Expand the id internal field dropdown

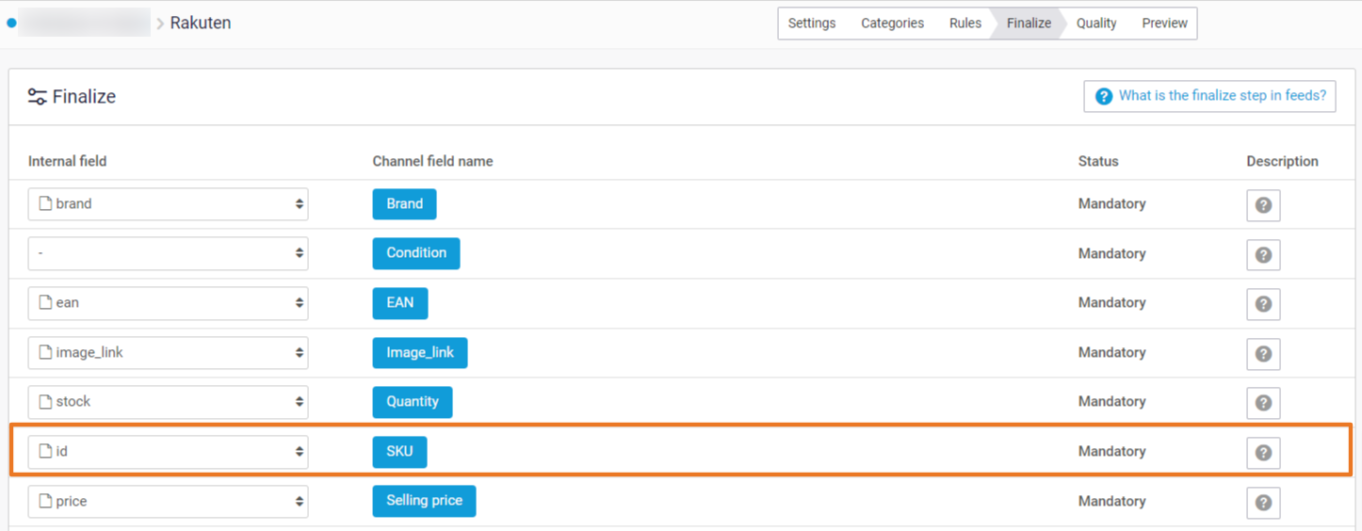168,452
